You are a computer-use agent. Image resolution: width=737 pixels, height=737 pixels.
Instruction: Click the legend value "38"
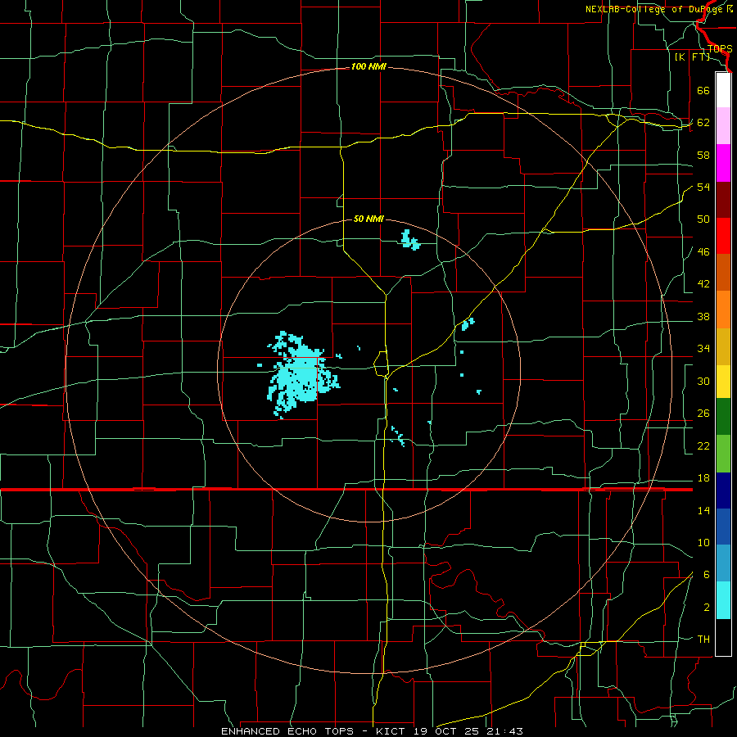703,316
